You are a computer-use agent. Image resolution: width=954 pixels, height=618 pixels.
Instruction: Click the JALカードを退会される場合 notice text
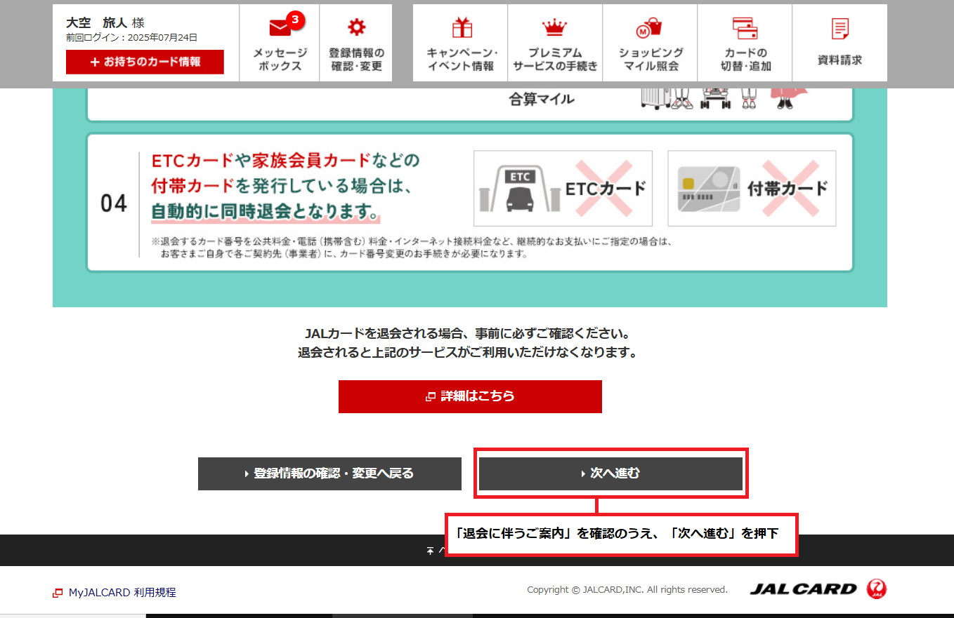[469, 333]
